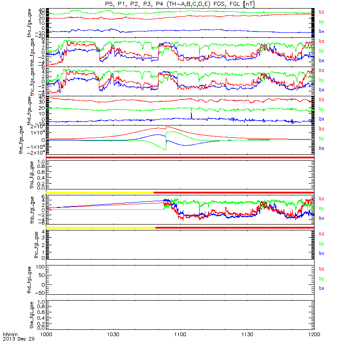
Task: Click the 2×10⁴ tick on the_fgs_gse axis
Action: coord(38,127)
